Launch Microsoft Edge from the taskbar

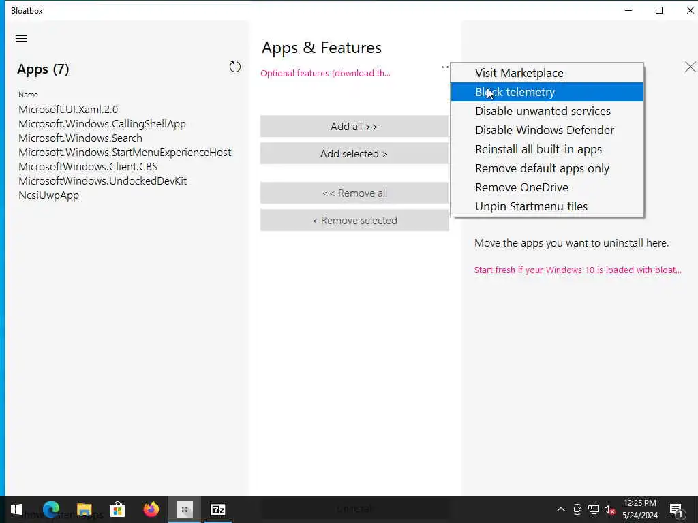pyautogui.click(x=51, y=509)
